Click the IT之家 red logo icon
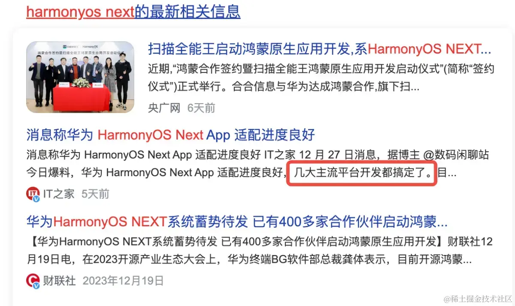515x306 pixels. [33, 194]
